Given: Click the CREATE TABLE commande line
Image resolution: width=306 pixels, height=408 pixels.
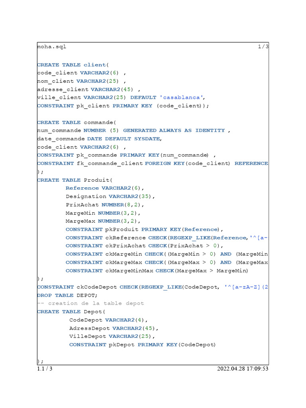Looking at the screenshot, I should [76, 122].
